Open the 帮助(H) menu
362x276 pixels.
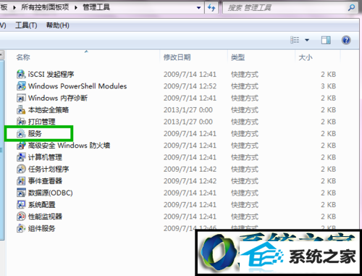58,25
